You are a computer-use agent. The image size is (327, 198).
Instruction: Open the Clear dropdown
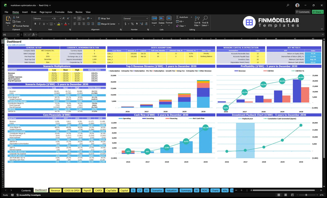(x=181, y=26)
